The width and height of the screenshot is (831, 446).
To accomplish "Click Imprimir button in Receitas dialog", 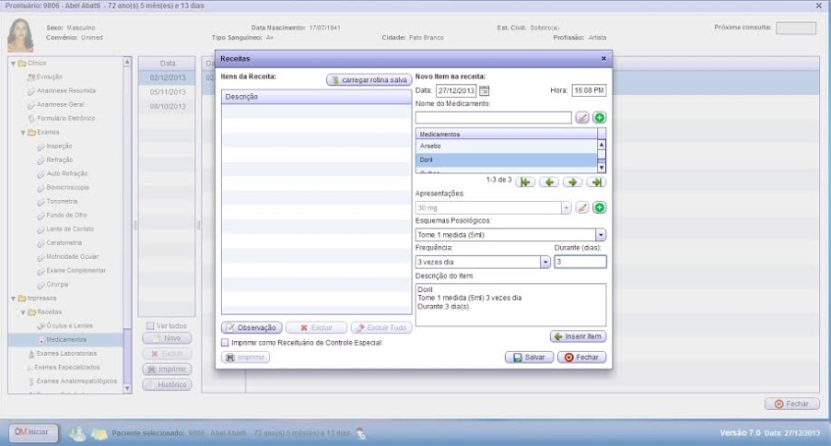I will (x=246, y=357).
